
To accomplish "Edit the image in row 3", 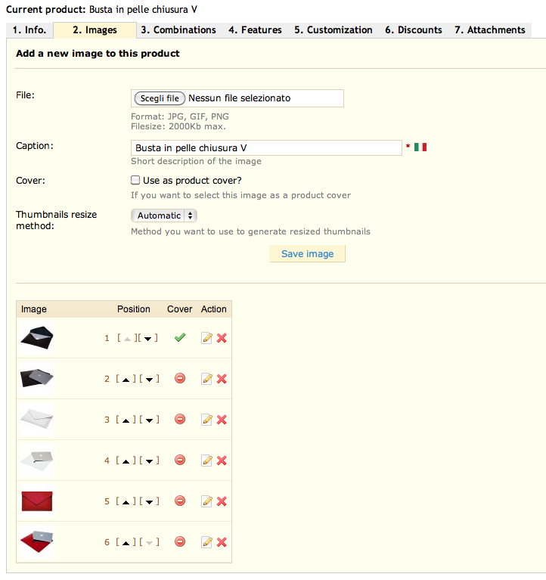I will click(206, 420).
